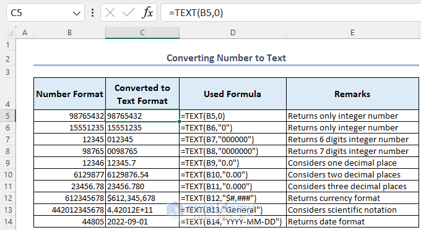Select cell B5 containing 98765432

click(x=69, y=116)
